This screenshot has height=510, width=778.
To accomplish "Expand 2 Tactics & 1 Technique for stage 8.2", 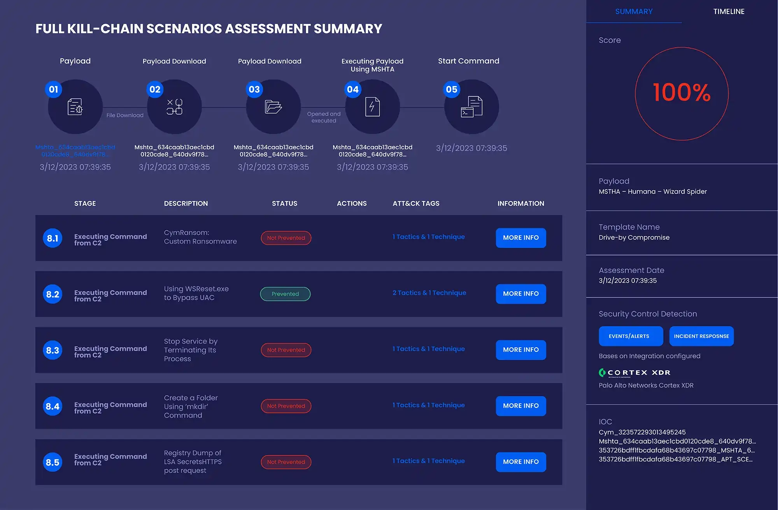I will pos(429,292).
